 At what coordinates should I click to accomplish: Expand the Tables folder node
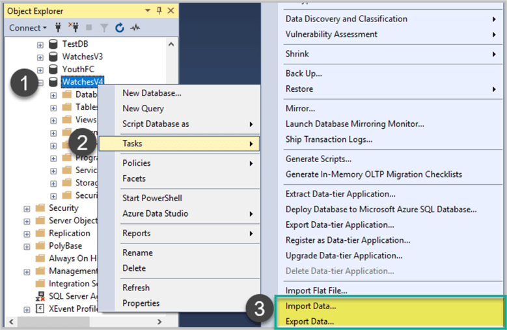point(53,108)
